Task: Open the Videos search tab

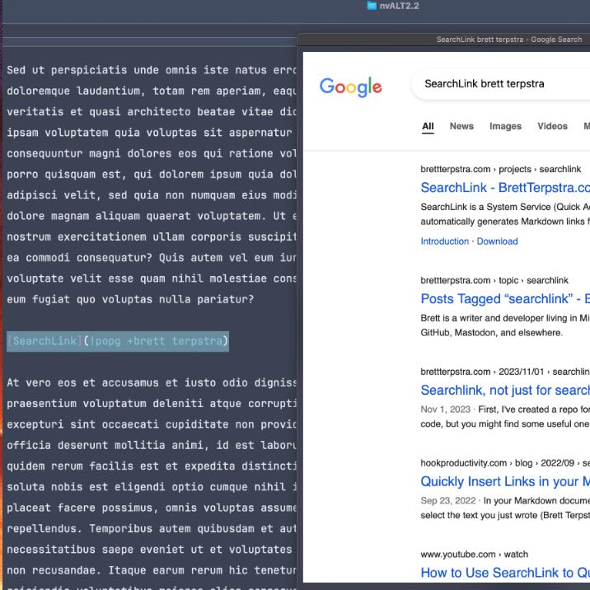Action: pos(552,126)
